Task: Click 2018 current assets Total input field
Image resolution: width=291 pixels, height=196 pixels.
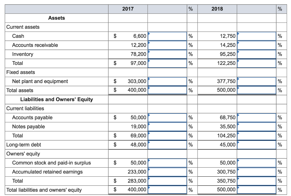Action: click(x=257, y=63)
